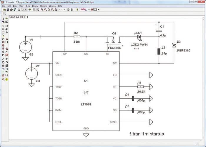Open the sheet selector showing 1/1

pos(24,10)
